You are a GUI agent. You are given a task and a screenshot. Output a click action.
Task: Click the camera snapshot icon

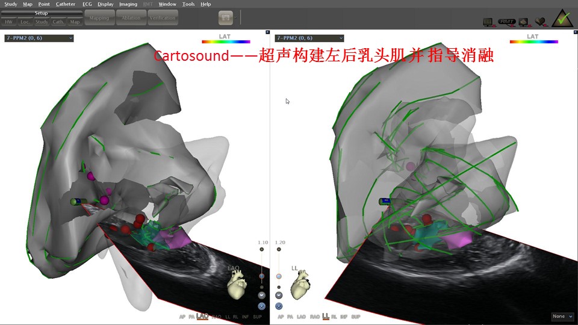tap(226, 17)
